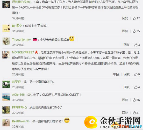The height and width of the screenshot is (130, 143).
Task: Click the badge icon beside Thouartforme
Action: tap(35, 39)
